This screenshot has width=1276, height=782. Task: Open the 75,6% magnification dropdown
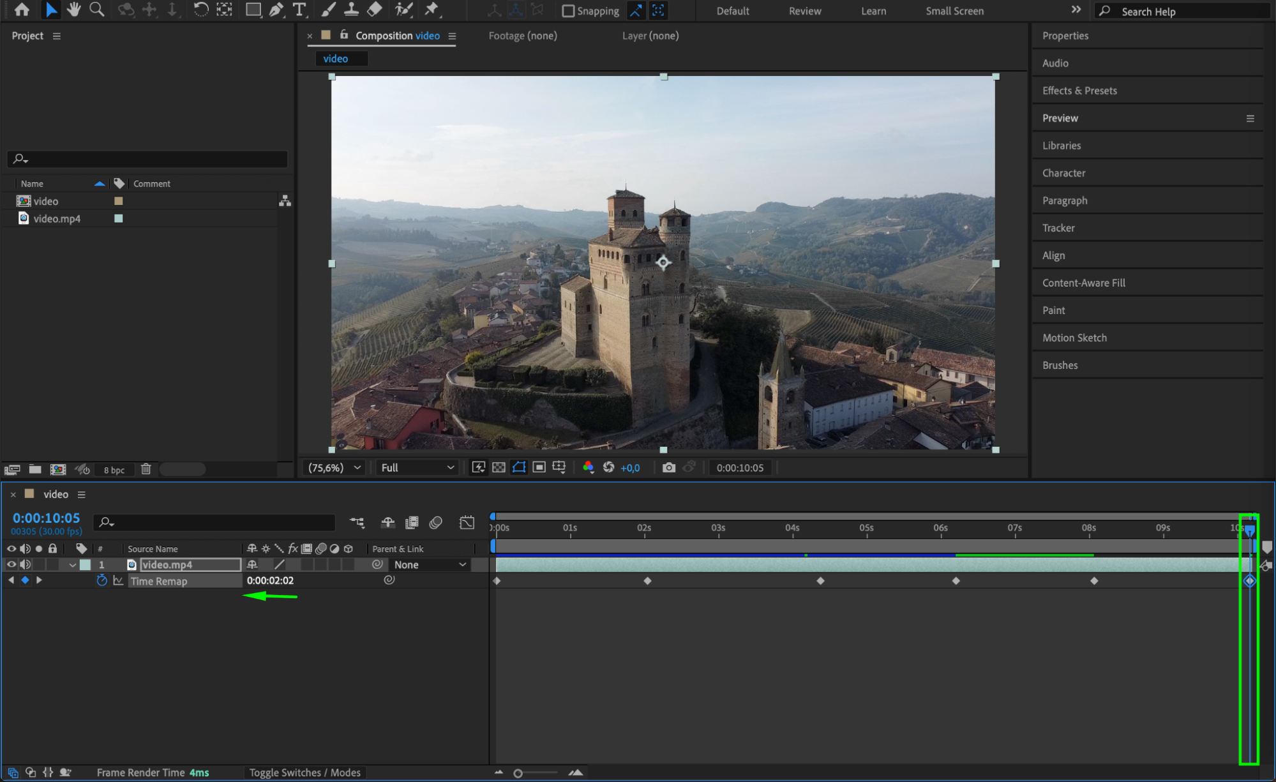(335, 467)
